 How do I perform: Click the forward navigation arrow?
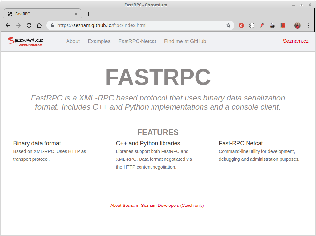point(18,25)
